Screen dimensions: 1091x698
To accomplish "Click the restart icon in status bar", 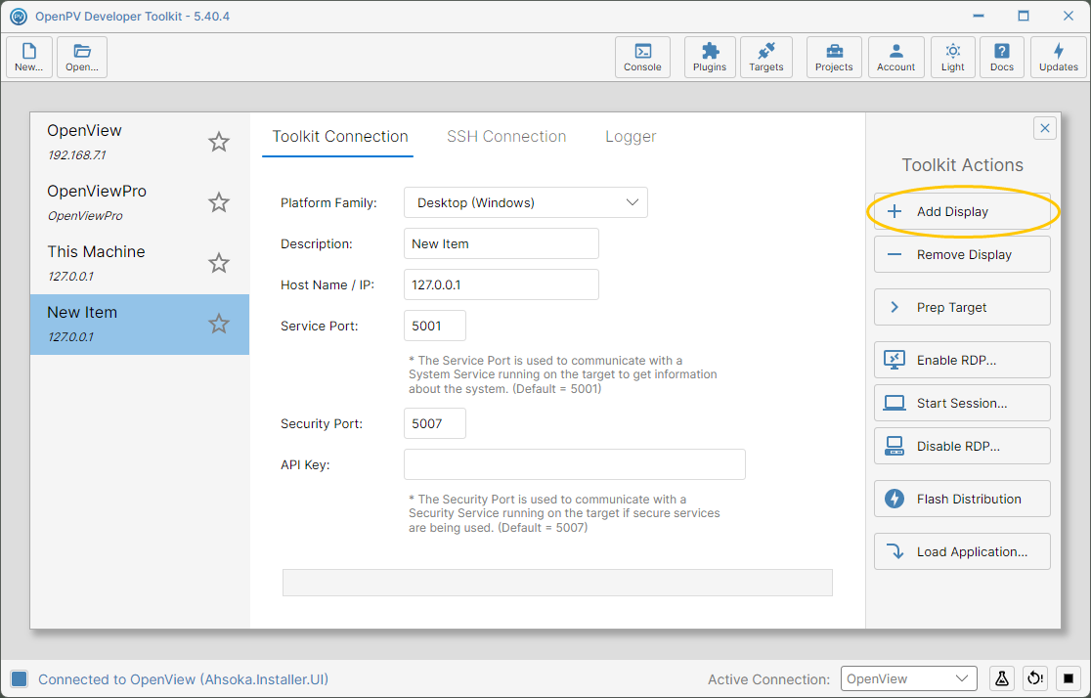I will 1035,678.
